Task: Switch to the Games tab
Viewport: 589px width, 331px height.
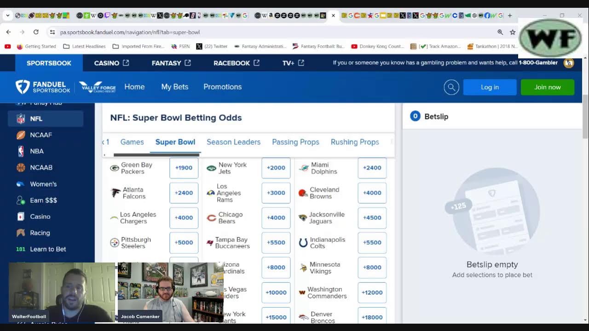Action: (x=132, y=142)
